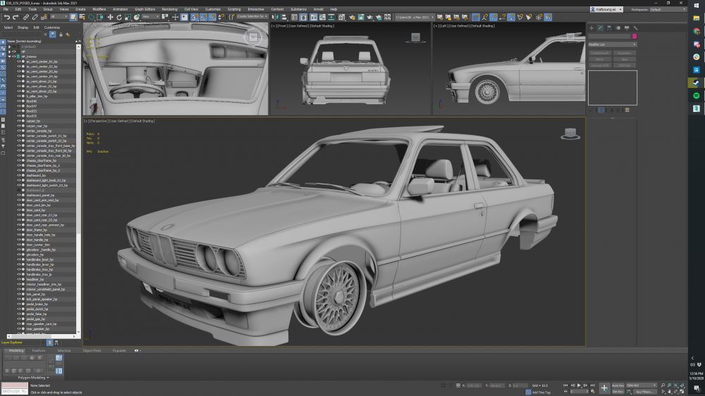Open the Scene Explorer Customize menu
705x396 pixels.
click(51, 27)
